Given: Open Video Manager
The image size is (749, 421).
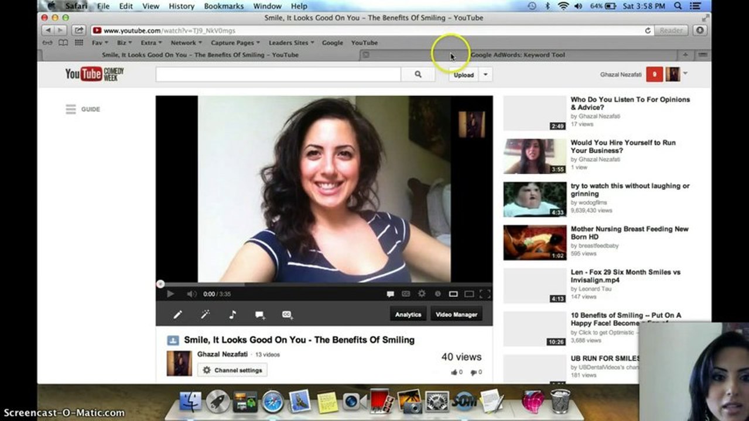Looking at the screenshot, I should coord(457,315).
